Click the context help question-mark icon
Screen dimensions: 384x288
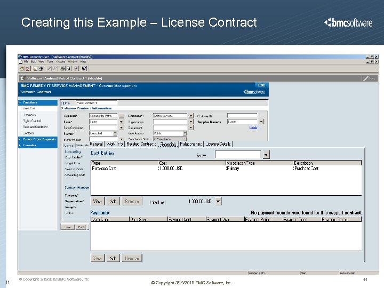click(x=84, y=69)
